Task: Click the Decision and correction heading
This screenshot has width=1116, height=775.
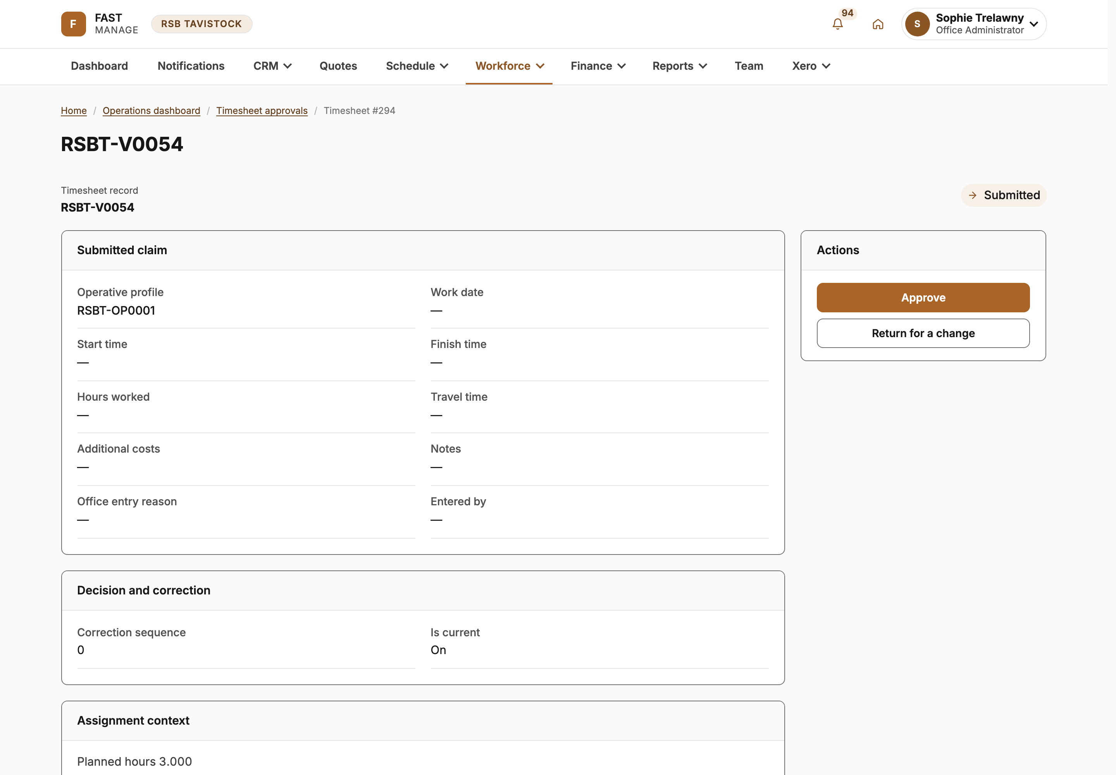Action: click(x=144, y=591)
